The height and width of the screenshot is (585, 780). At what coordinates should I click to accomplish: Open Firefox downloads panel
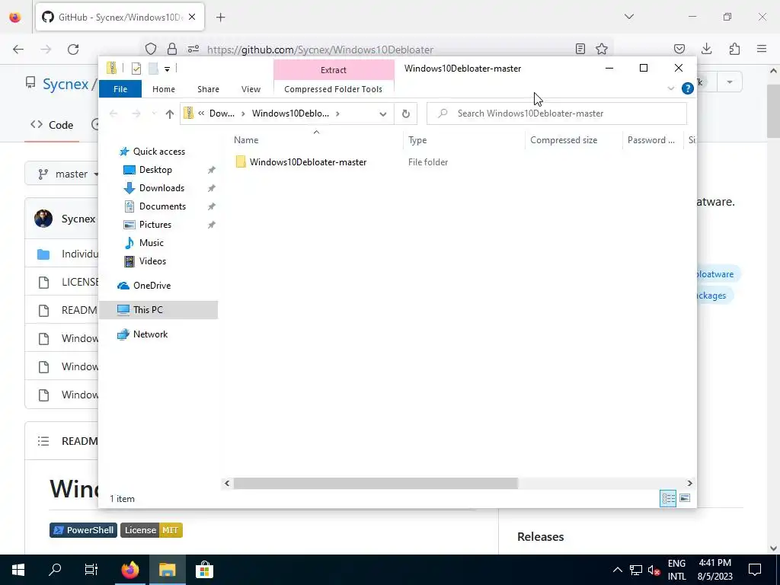pyautogui.click(x=706, y=49)
